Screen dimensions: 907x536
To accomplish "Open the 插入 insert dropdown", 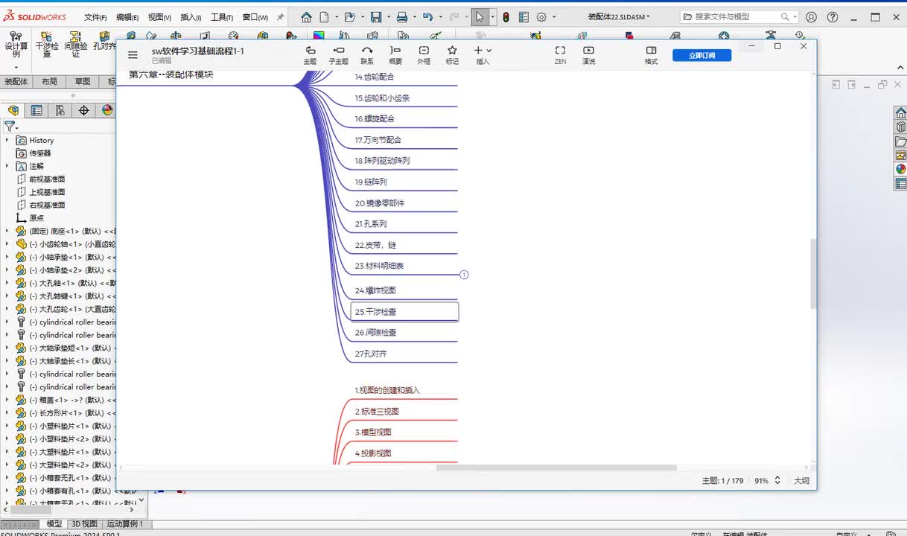I will pyautogui.click(x=483, y=54).
